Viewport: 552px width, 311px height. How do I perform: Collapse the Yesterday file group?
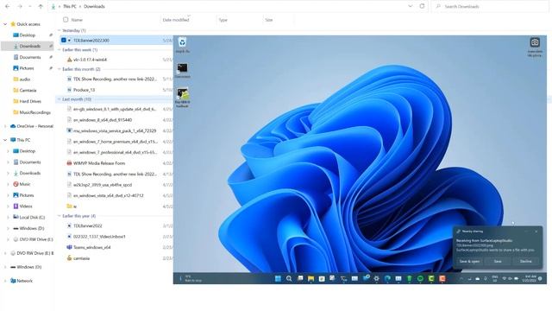pos(60,30)
